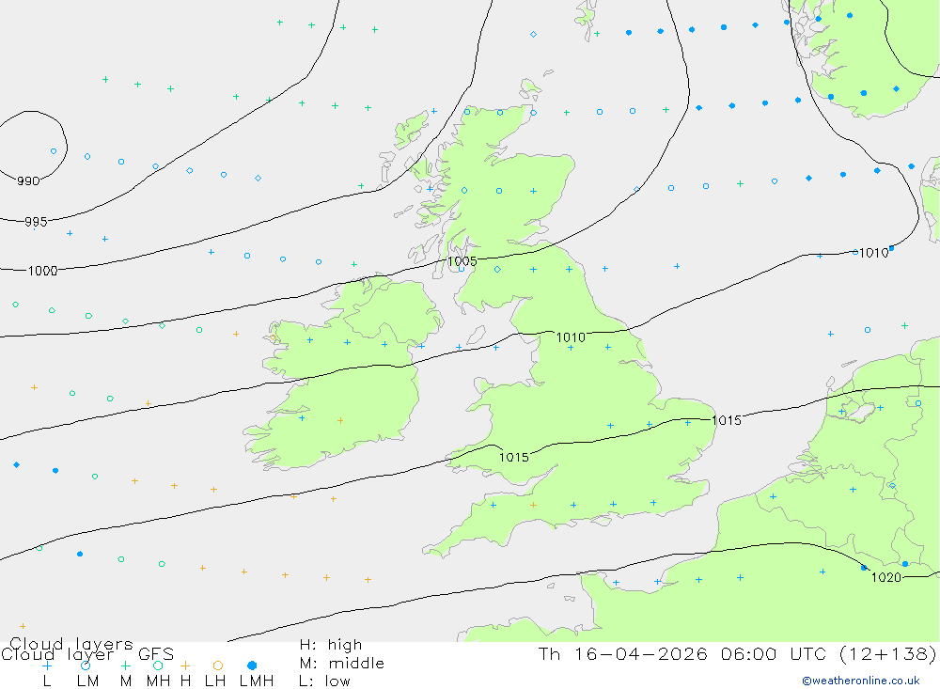Click the 990 isobar label
The width and height of the screenshot is (940, 689).
(x=28, y=181)
